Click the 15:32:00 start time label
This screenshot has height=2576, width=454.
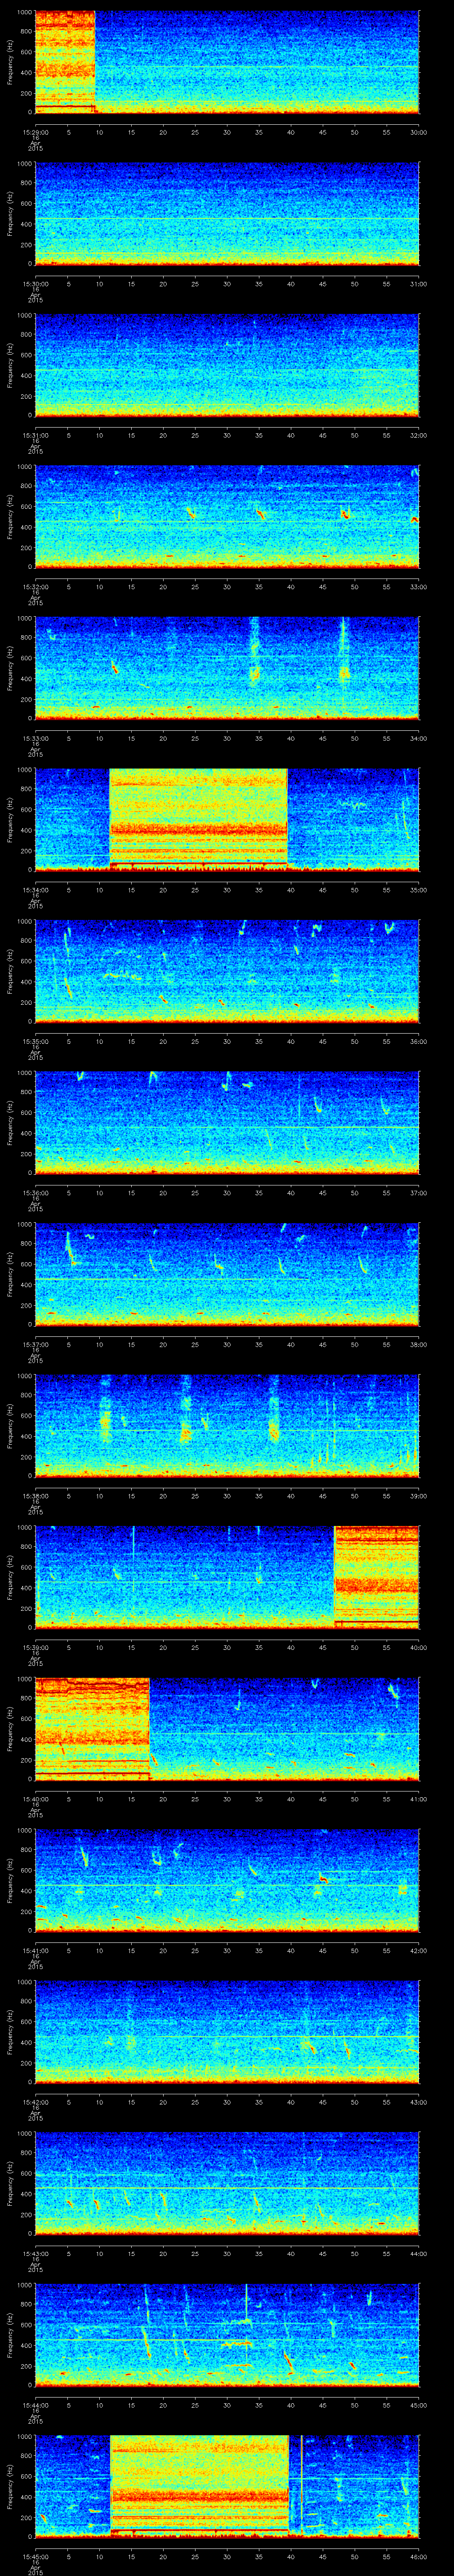click(35, 587)
